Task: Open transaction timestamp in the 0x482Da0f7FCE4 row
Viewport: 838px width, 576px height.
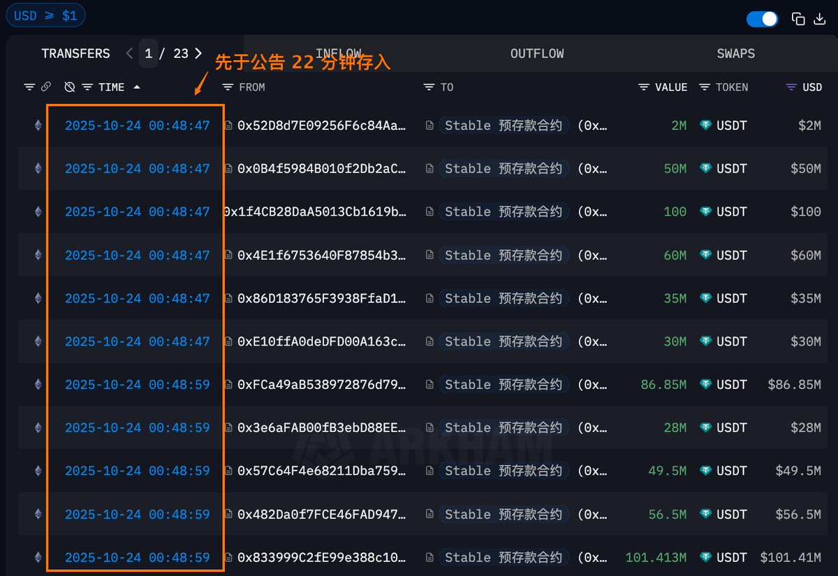Action: 138,515
